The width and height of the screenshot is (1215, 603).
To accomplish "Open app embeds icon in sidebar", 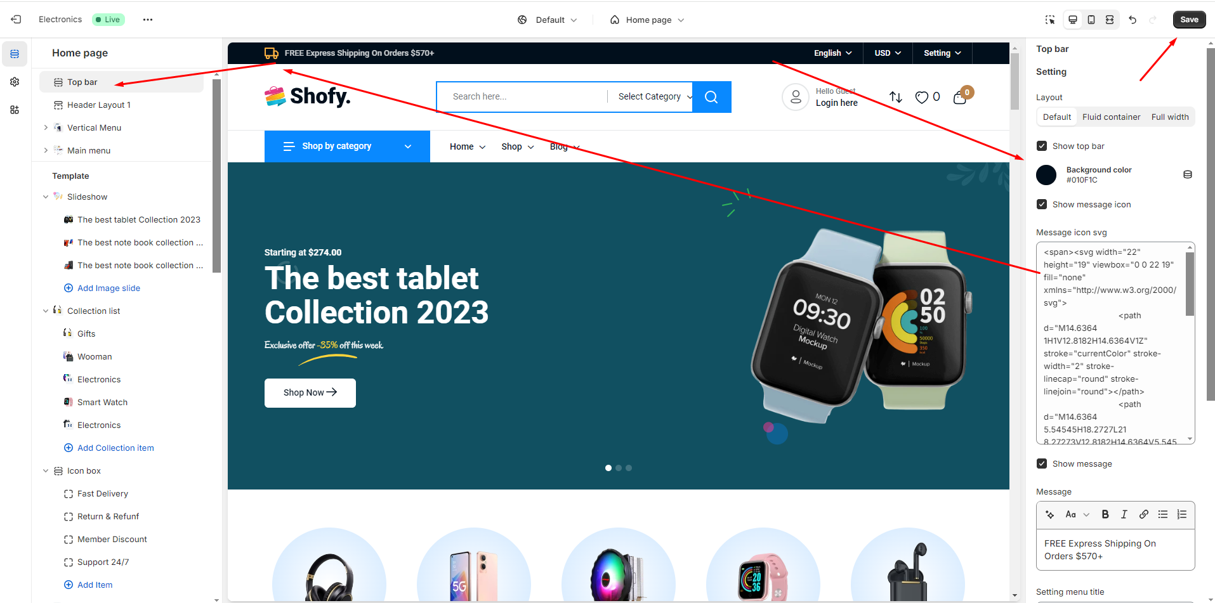I will tap(15, 110).
